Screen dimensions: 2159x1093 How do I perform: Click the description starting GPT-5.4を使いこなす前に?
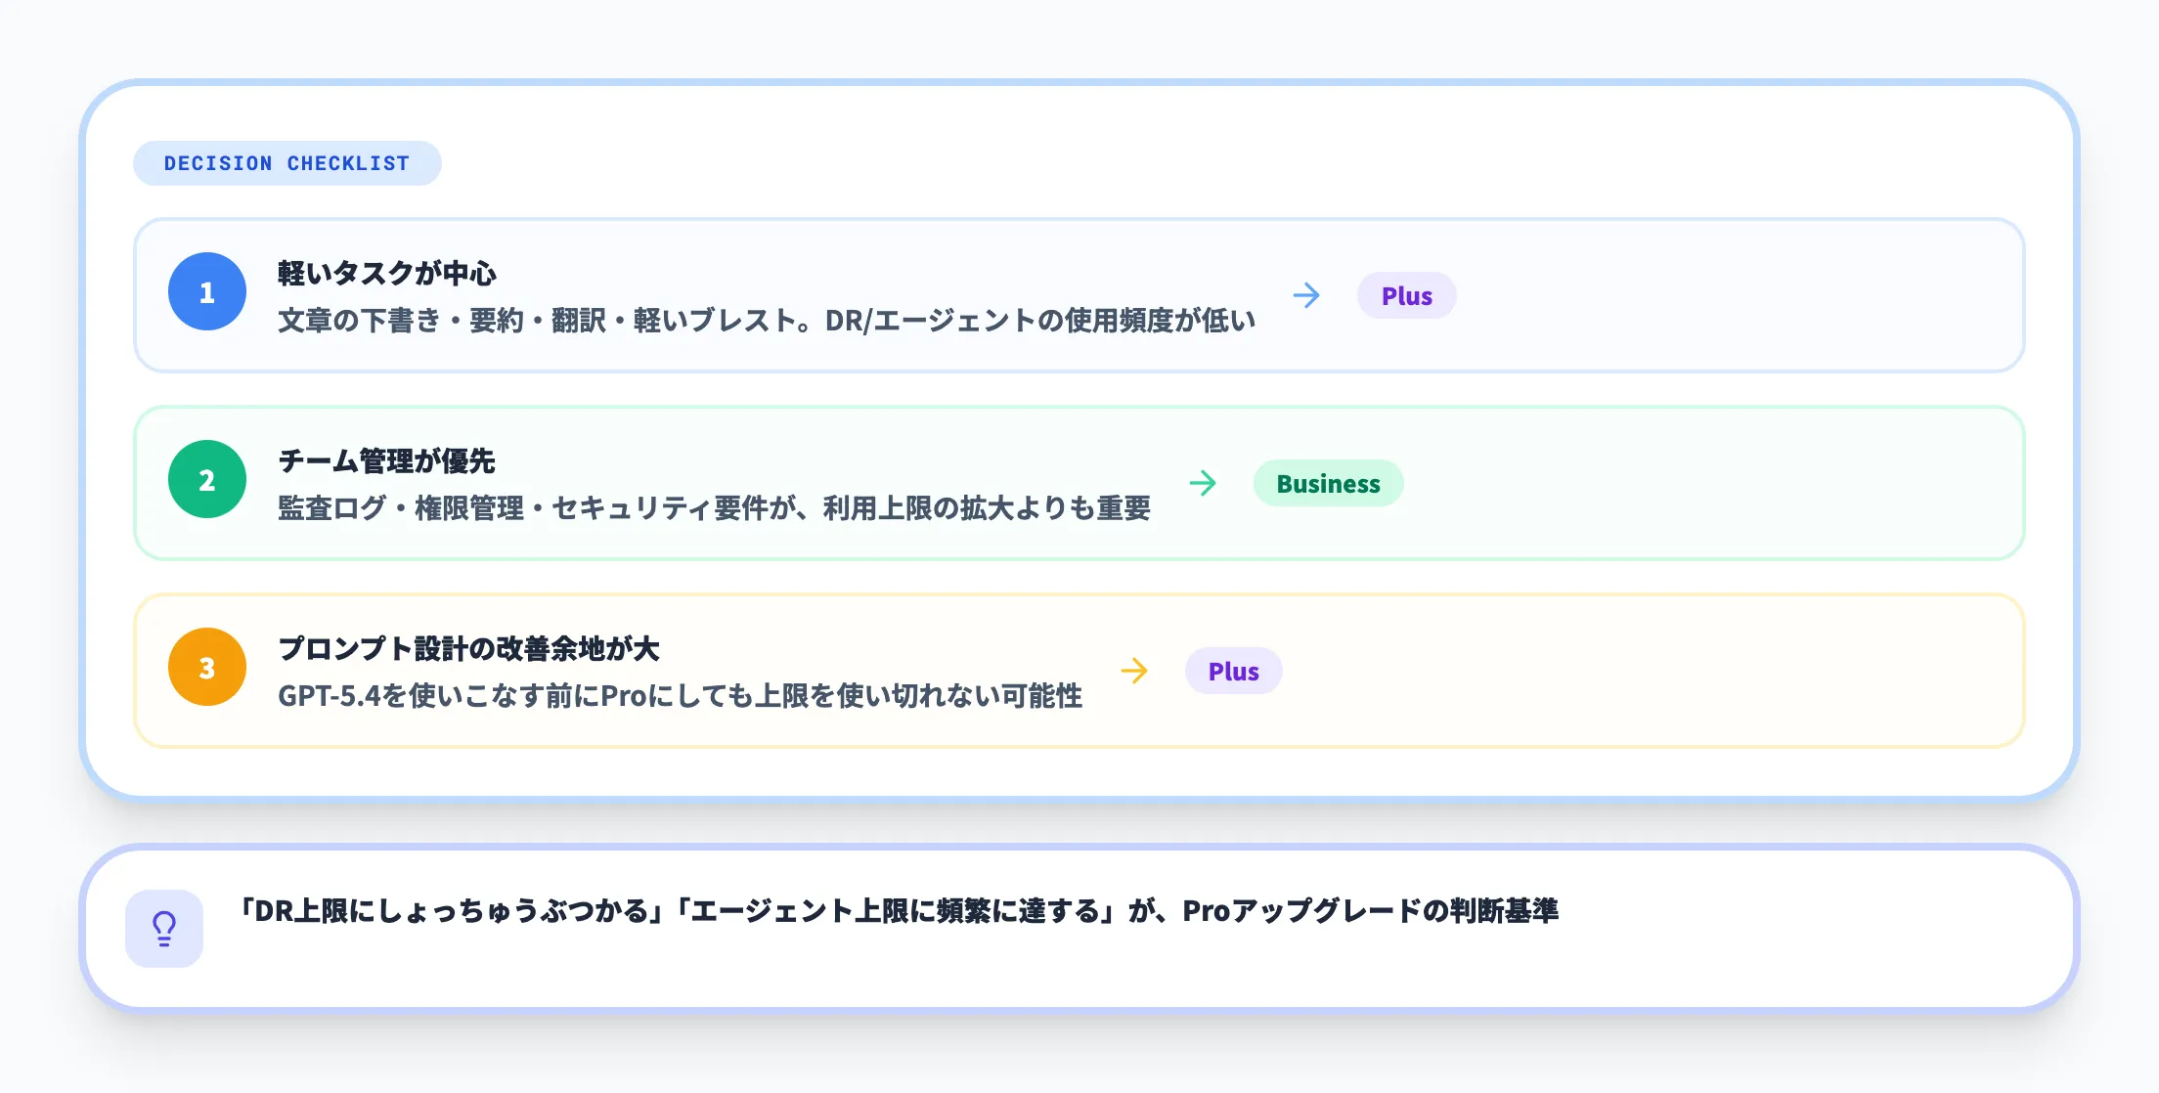680,696
